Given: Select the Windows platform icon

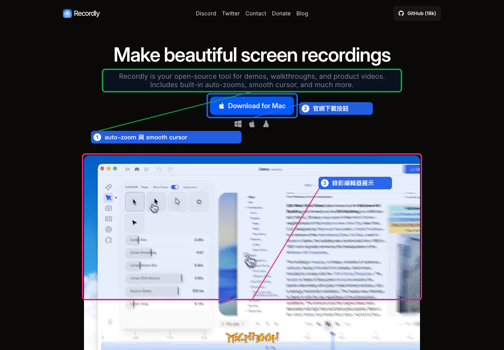Looking at the screenshot, I should coord(238,124).
